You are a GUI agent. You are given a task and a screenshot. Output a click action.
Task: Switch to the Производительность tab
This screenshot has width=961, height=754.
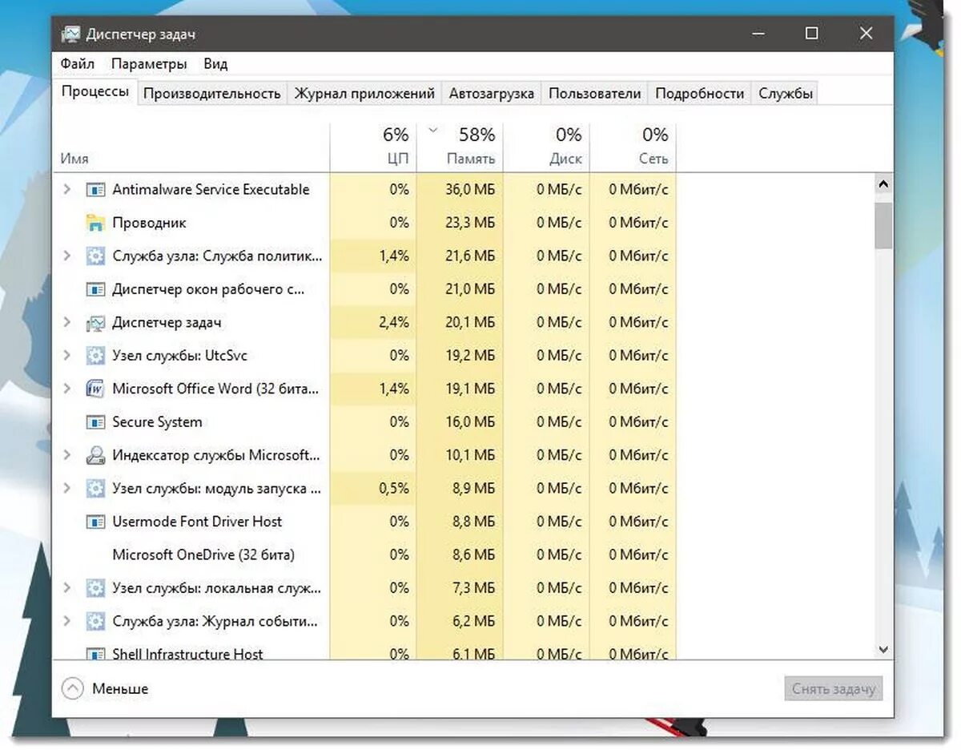point(211,93)
